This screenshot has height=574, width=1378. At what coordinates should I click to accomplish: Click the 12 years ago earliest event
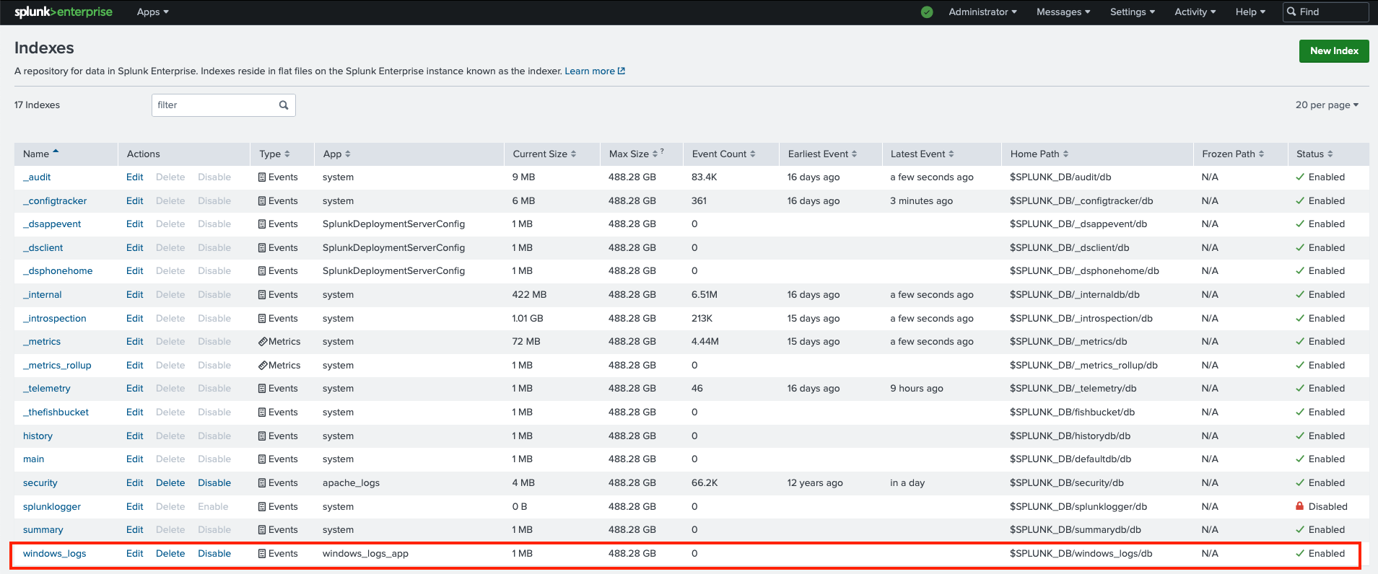tap(815, 483)
